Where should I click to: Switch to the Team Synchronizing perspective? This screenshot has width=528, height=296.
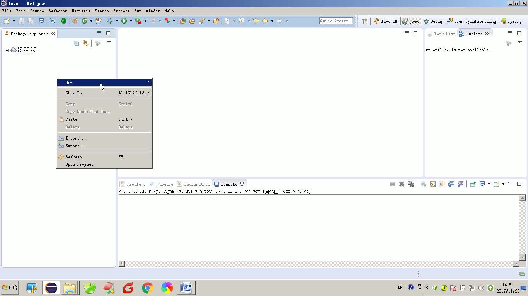click(x=471, y=21)
